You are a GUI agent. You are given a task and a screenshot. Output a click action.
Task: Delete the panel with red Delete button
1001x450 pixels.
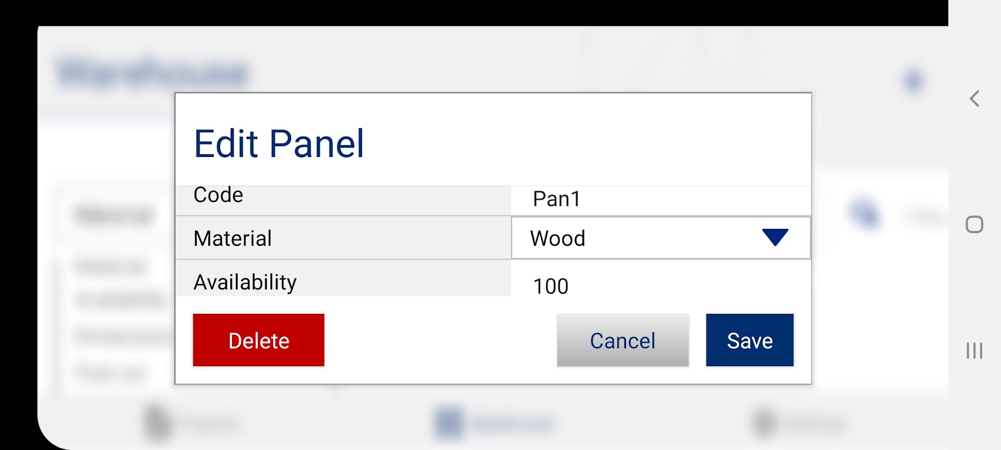[x=258, y=340]
